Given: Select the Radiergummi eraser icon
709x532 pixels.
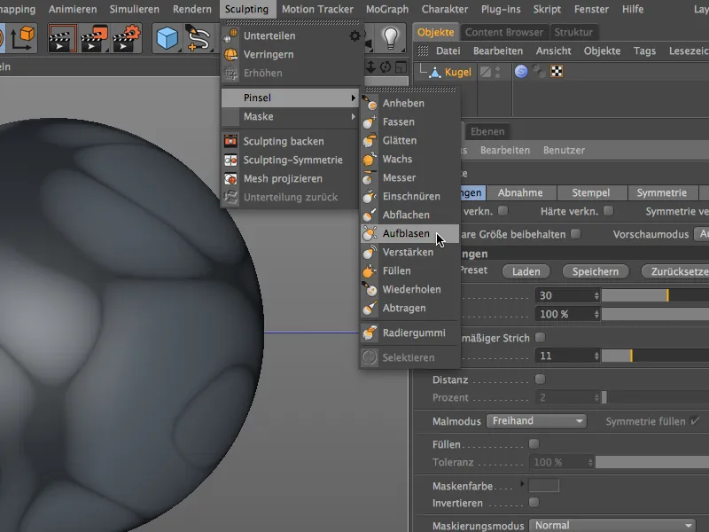Looking at the screenshot, I should click(x=370, y=332).
